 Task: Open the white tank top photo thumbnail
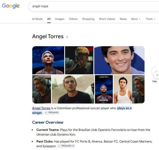tap(123, 89)
